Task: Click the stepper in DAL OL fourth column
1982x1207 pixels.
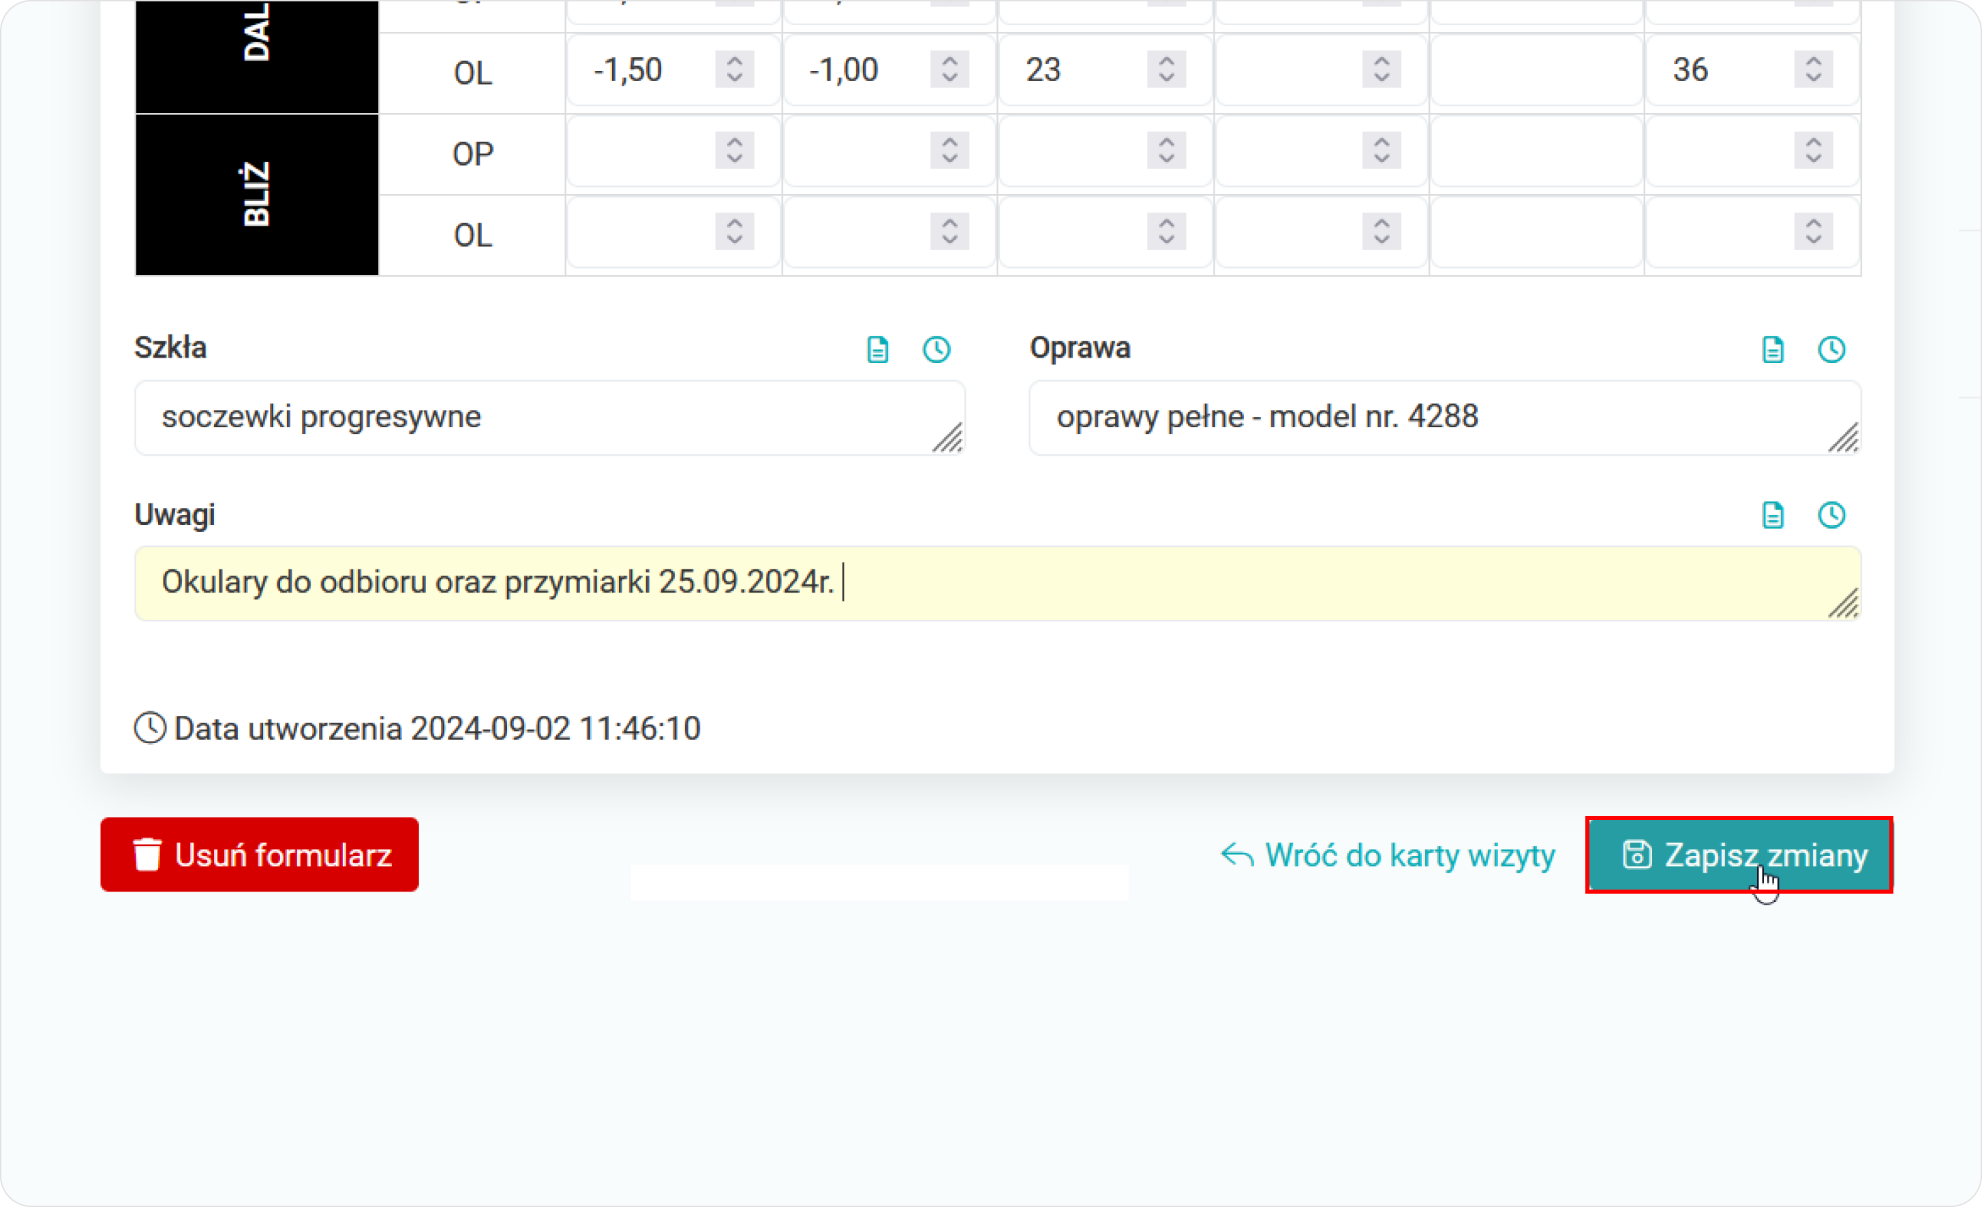Action: (1381, 69)
